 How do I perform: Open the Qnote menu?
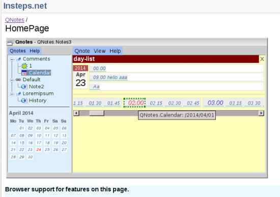(82, 51)
